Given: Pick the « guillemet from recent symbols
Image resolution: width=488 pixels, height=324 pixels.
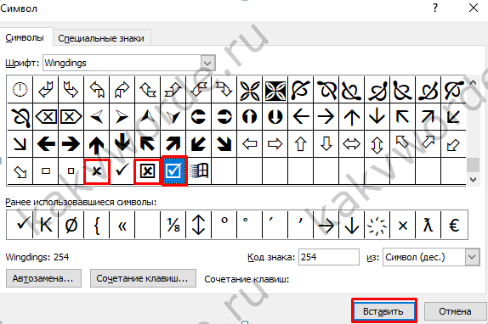Looking at the screenshot, I should [122, 225].
